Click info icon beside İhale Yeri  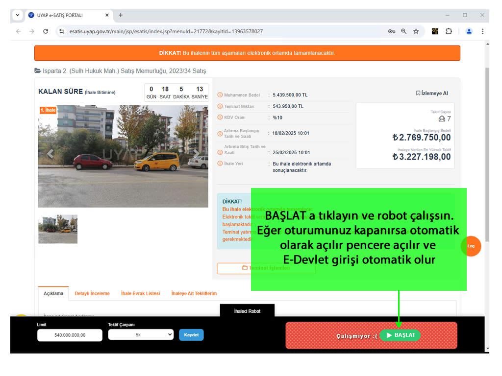pos(220,164)
